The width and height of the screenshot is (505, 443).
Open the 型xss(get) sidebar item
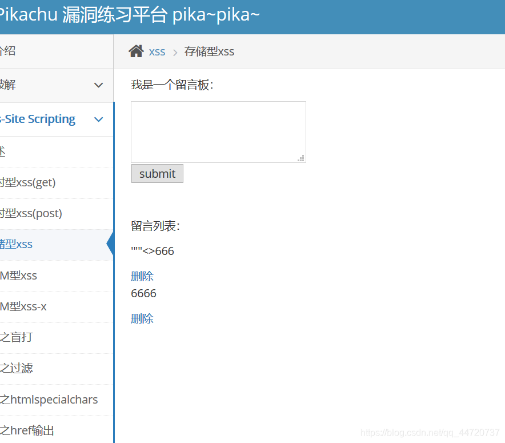click(27, 183)
